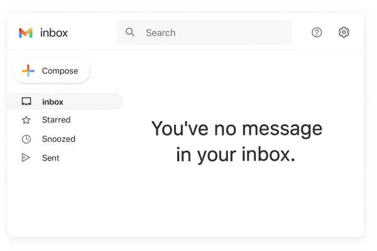Go to the Snoozed folder label
The width and height of the screenshot is (377, 251).
(58, 139)
